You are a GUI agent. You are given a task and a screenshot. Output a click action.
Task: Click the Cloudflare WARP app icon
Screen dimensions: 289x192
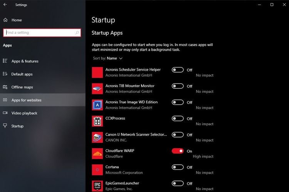[x=97, y=154]
